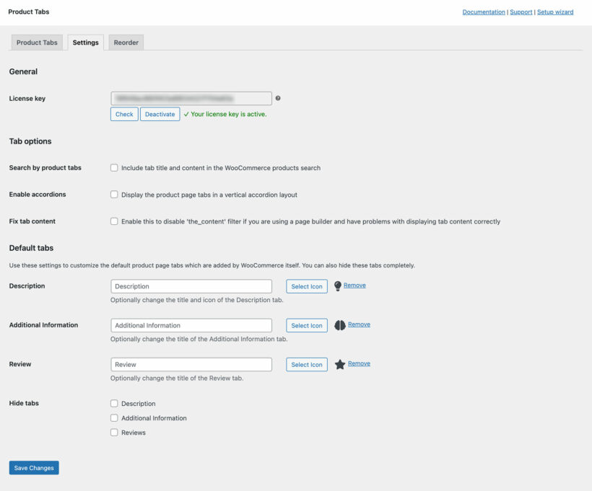Viewport: 592px width, 491px height.
Task: Hide the Reviews tab
Action: [113, 432]
